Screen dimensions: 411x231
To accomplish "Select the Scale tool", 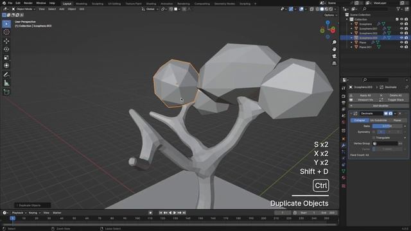I will pyautogui.click(x=6, y=57).
